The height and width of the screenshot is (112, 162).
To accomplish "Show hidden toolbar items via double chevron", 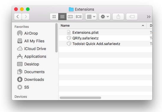I will [149, 17].
